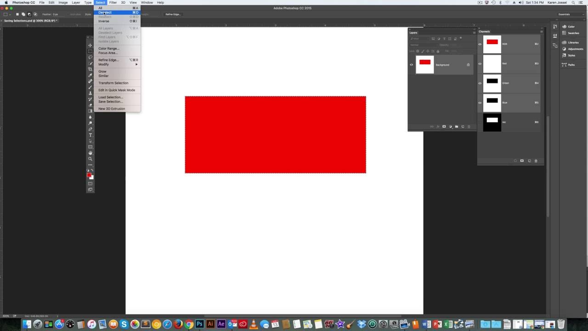The width and height of the screenshot is (588, 331).
Task: Choose Color Range from the Select menu
Action: [x=117, y=48]
